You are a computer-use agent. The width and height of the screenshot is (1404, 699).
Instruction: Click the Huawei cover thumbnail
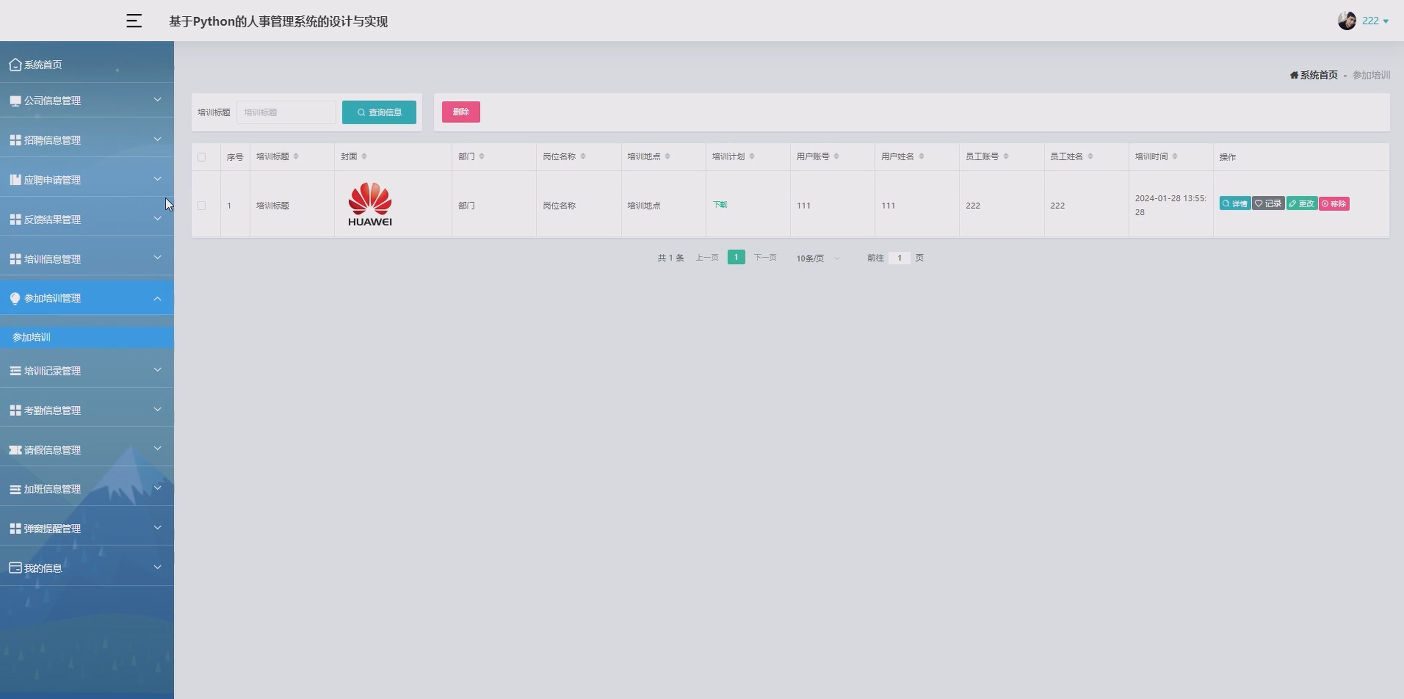pos(370,204)
